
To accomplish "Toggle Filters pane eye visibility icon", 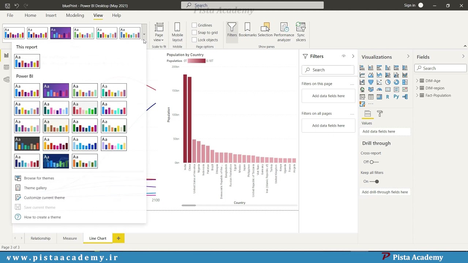I will pyautogui.click(x=344, y=56).
